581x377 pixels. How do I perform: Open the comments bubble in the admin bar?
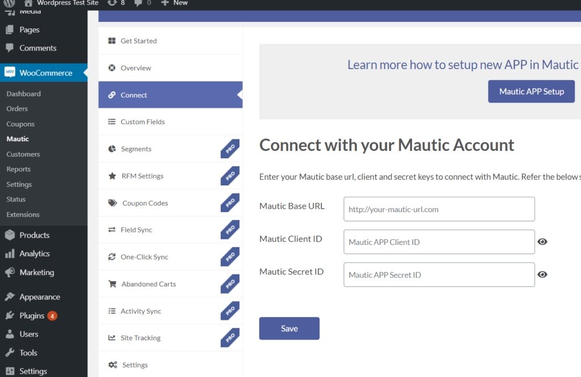pos(142,3)
